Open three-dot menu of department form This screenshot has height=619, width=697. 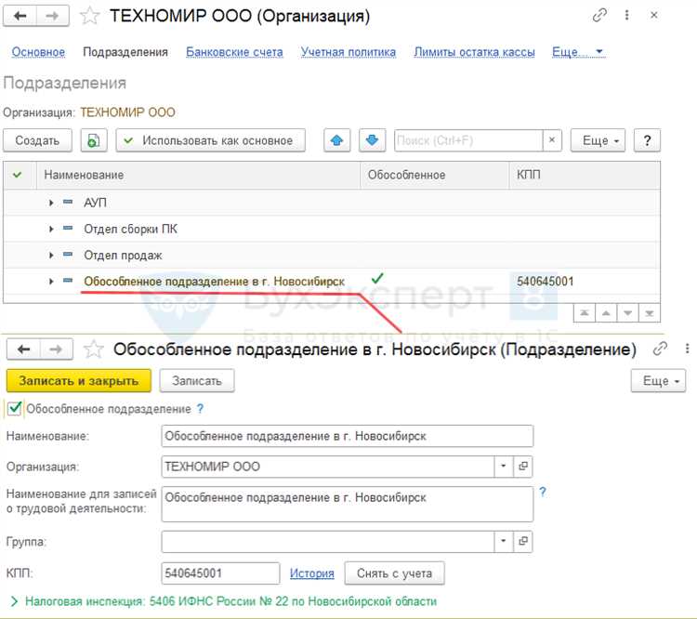click(687, 349)
